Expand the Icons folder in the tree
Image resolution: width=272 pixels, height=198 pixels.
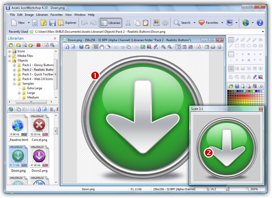[9, 51]
